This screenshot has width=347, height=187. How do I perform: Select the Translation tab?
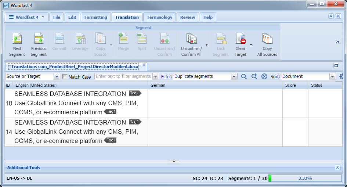pyautogui.click(x=127, y=17)
